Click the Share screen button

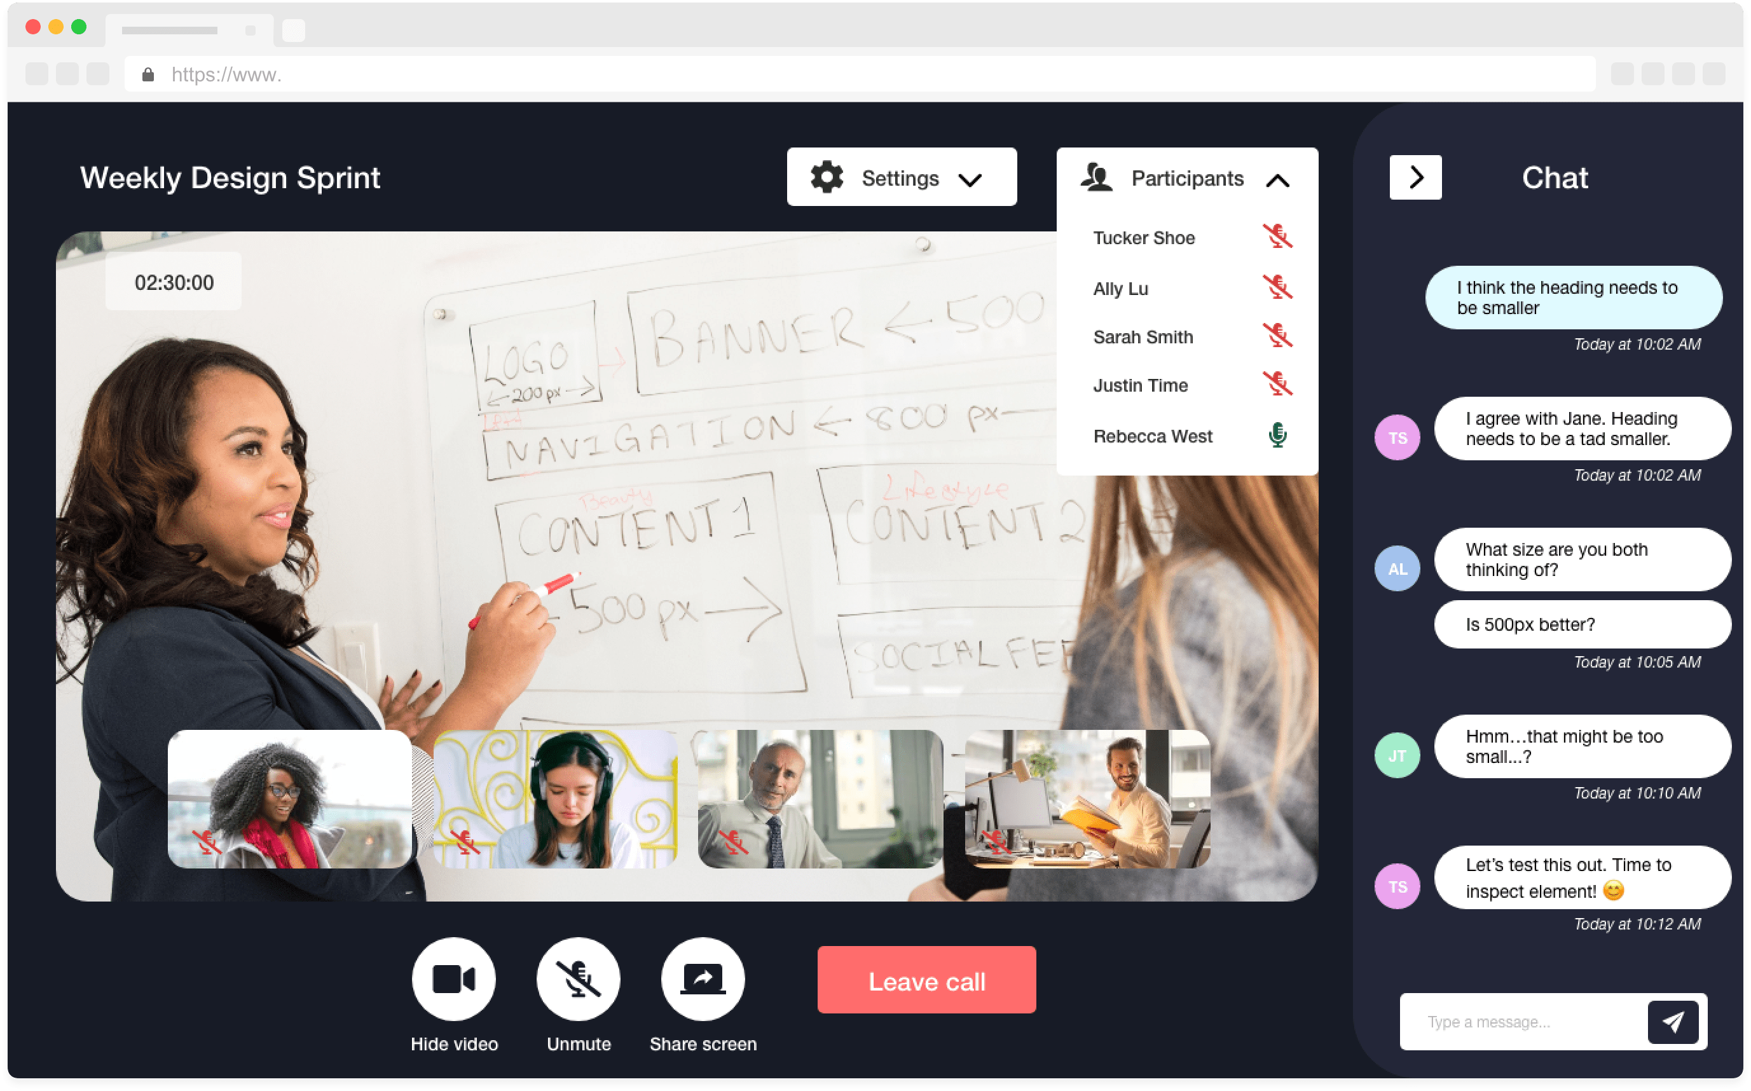(703, 979)
